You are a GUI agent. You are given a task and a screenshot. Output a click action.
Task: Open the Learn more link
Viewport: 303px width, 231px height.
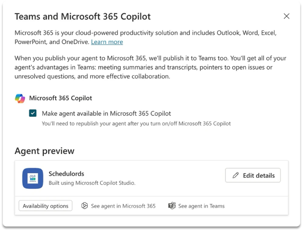(107, 42)
